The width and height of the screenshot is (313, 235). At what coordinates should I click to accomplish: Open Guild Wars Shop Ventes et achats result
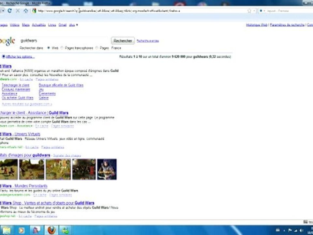point(47,203)
